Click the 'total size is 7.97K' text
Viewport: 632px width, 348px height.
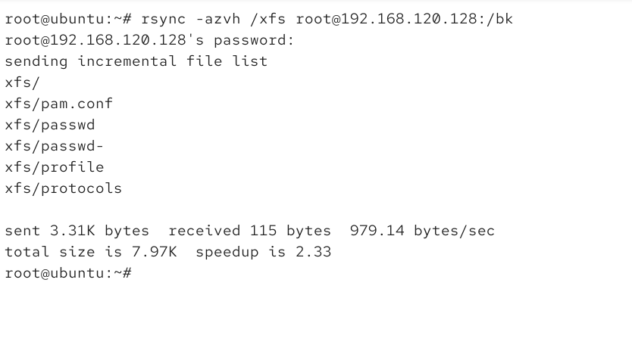click(x=91, y=252)
